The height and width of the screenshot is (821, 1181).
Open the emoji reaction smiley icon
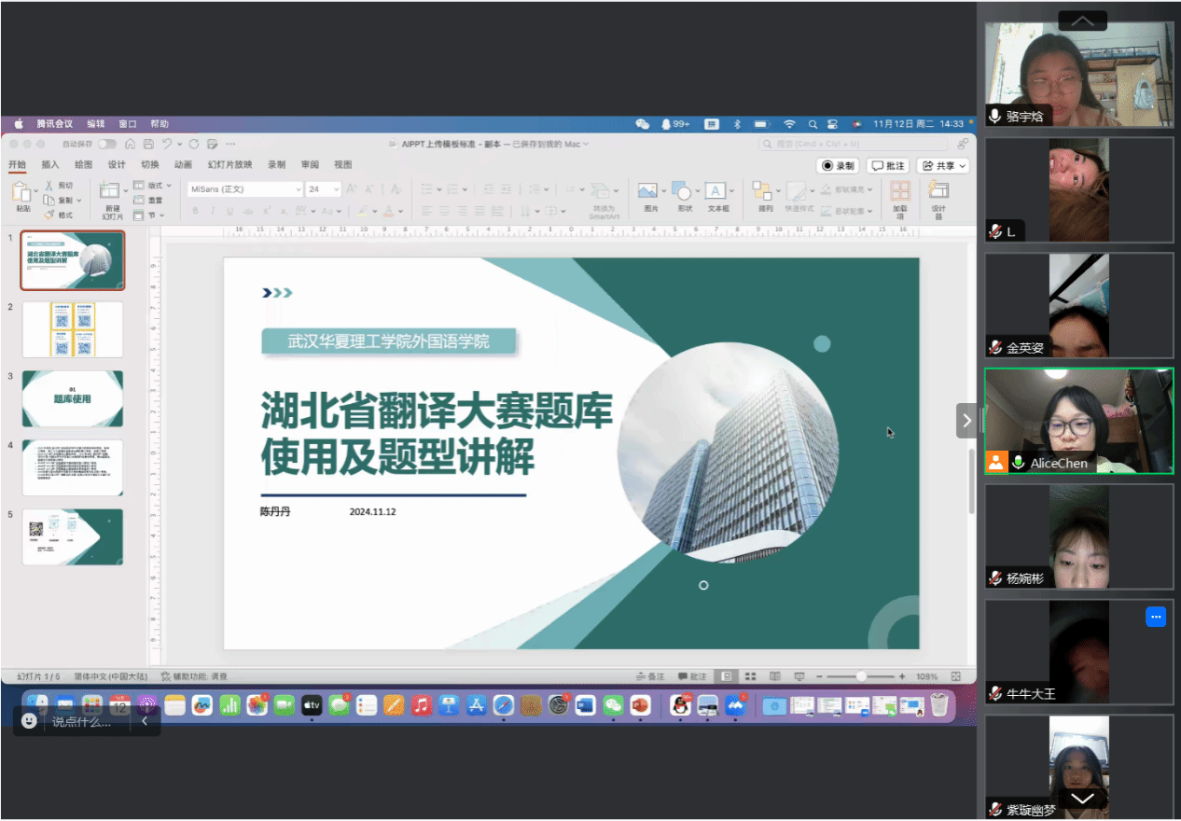(29, 721)
